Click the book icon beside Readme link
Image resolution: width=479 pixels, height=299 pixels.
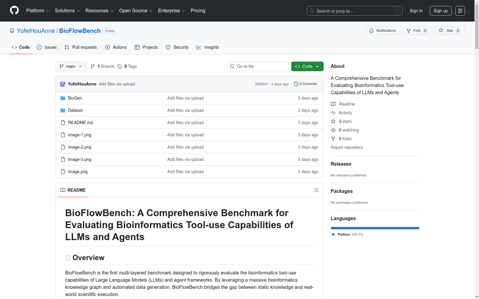pyautogui.click(x=333, y=104)
